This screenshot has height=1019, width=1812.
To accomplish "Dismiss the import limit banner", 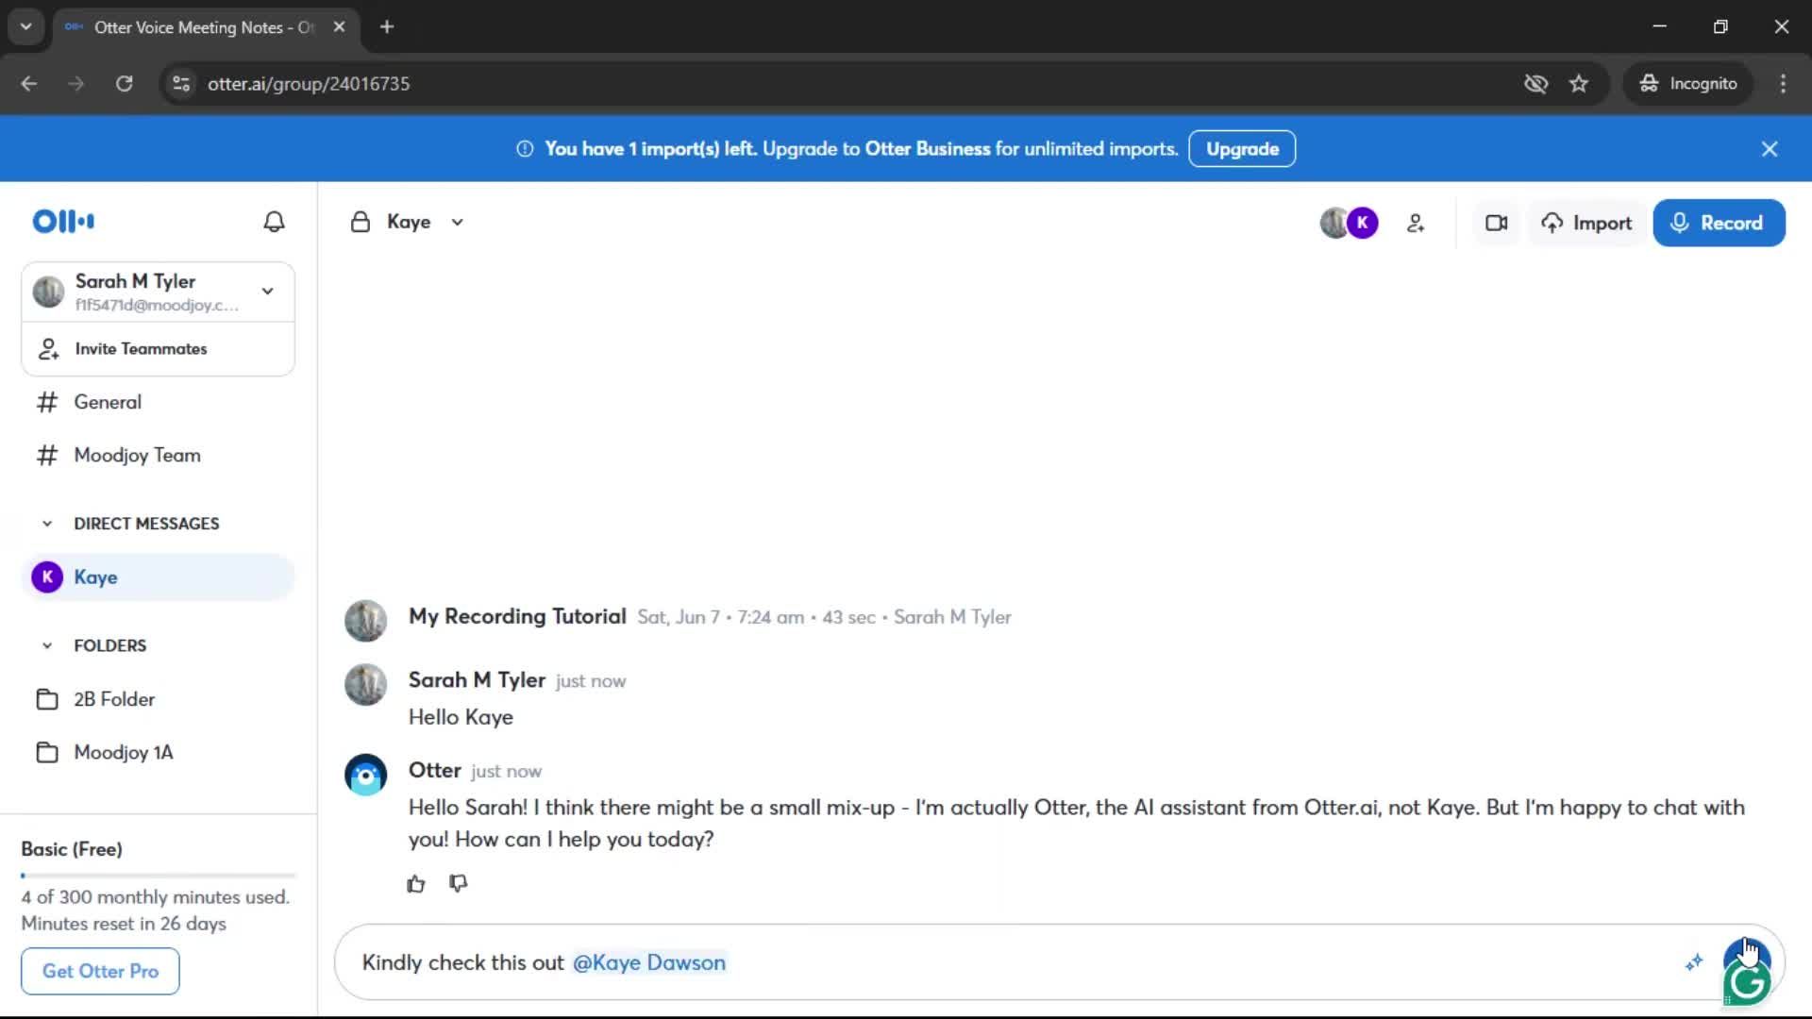I will [x=1770, y=149].
